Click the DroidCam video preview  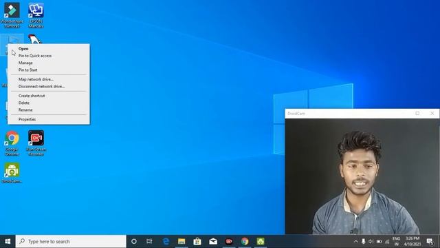[x=362, y=176]
